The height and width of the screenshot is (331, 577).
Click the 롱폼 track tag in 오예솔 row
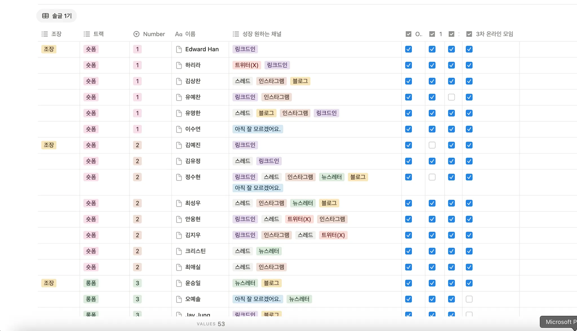point(91,299)
